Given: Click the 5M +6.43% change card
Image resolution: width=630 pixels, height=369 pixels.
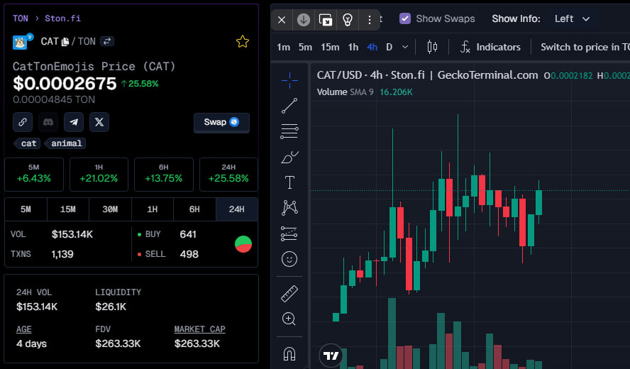Looking at the screenshot, I should [34, 174].
